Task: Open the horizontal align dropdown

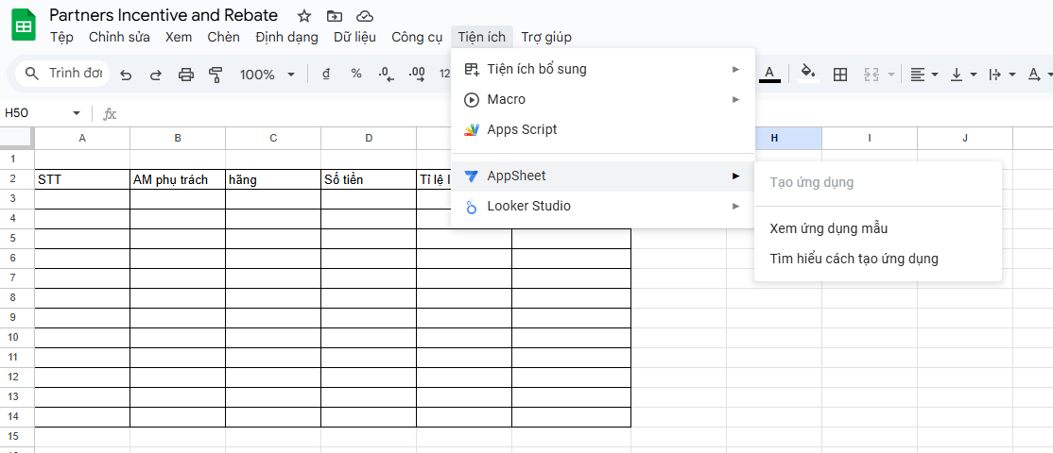Action: click(924, 75)
